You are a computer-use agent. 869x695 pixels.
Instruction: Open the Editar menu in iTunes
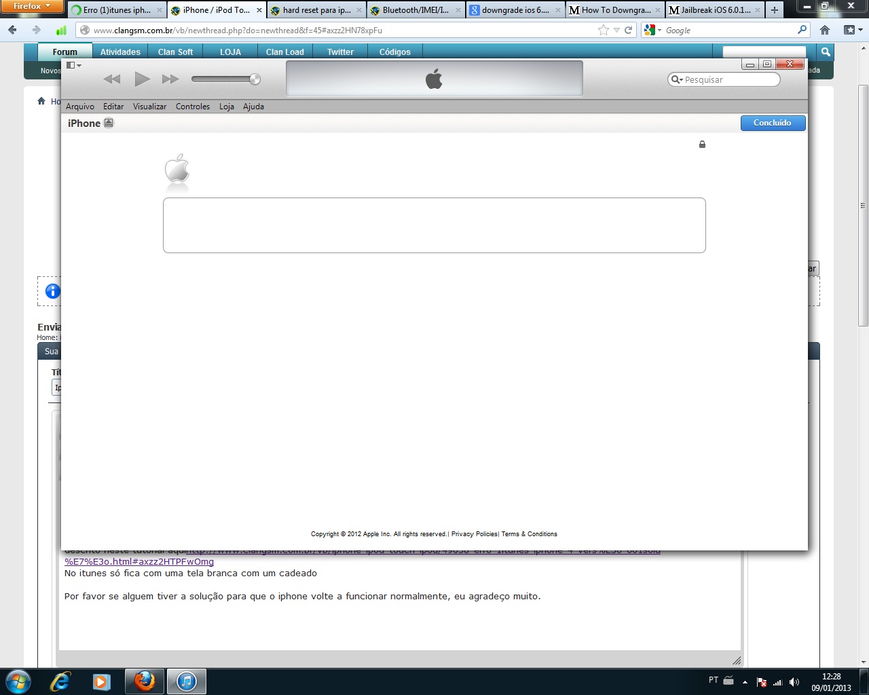tap(113, 107)
